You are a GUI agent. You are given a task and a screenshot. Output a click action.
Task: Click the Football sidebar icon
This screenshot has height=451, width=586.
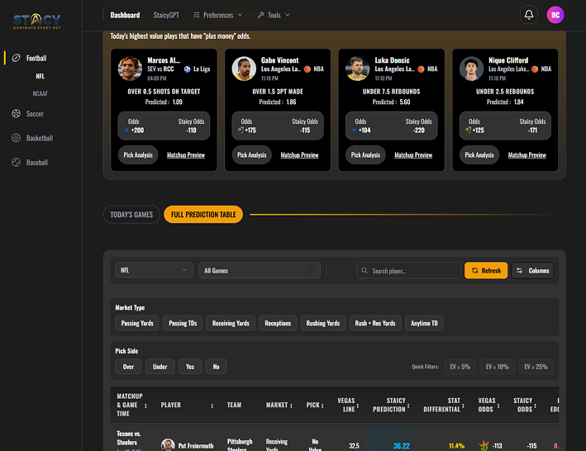click(16, 59)
